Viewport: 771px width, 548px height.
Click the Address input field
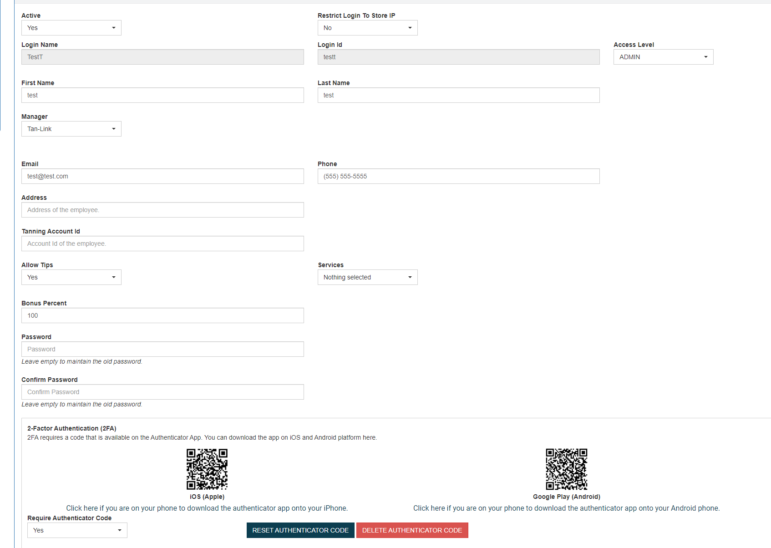(x=162, y=210)
